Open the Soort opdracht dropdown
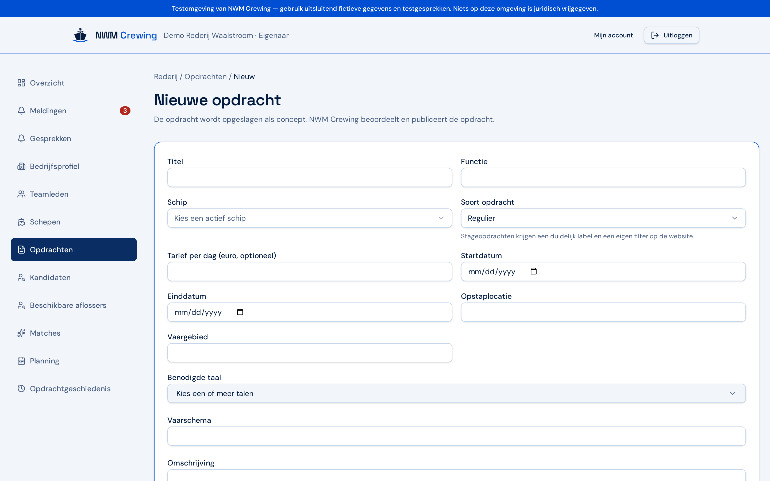Screen dimensions: 770x481 click(603, 218)
